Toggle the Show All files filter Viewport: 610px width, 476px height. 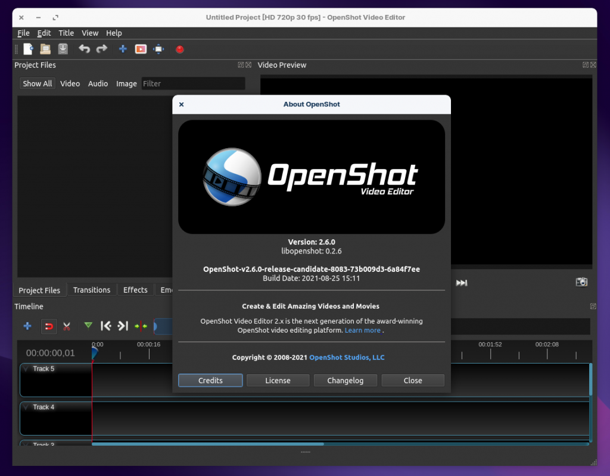(37, 84)
